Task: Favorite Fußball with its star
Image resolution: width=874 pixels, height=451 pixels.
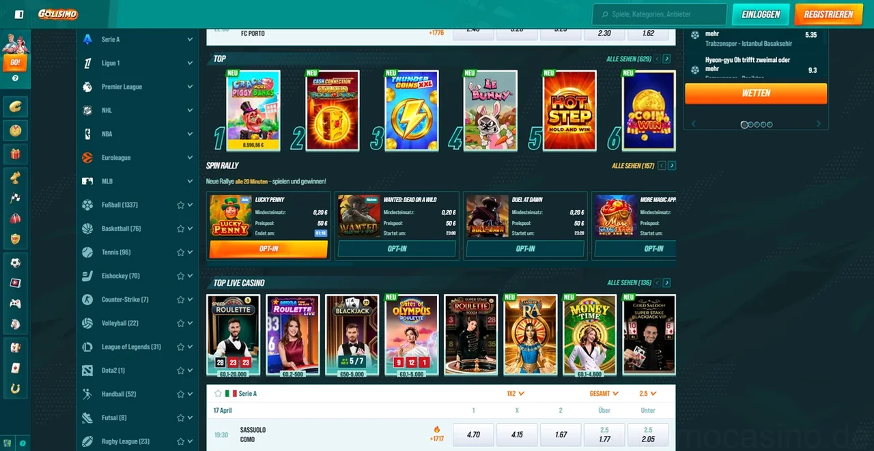Action: click(181, 205)
